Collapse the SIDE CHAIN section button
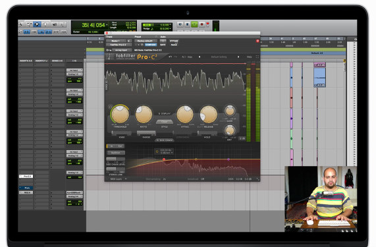Image resolution: width=376 pixels, height=247 pixels. pyautogui.click(x=165, y=140)
